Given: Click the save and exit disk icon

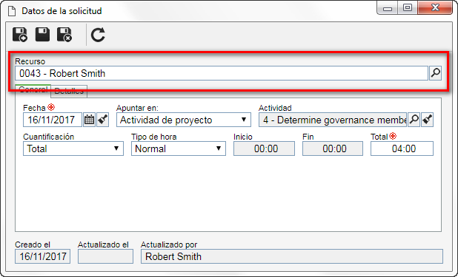Looking at the screenshot, I should (64, 35).
